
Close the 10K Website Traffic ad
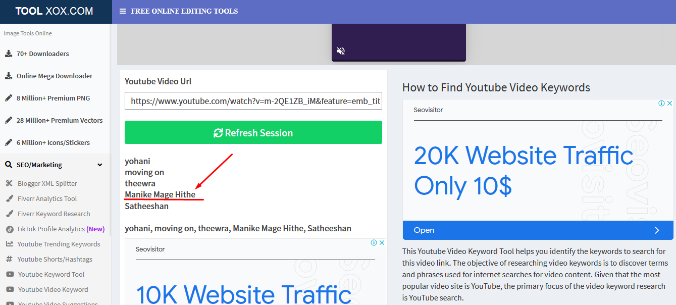tap(382, 242)
